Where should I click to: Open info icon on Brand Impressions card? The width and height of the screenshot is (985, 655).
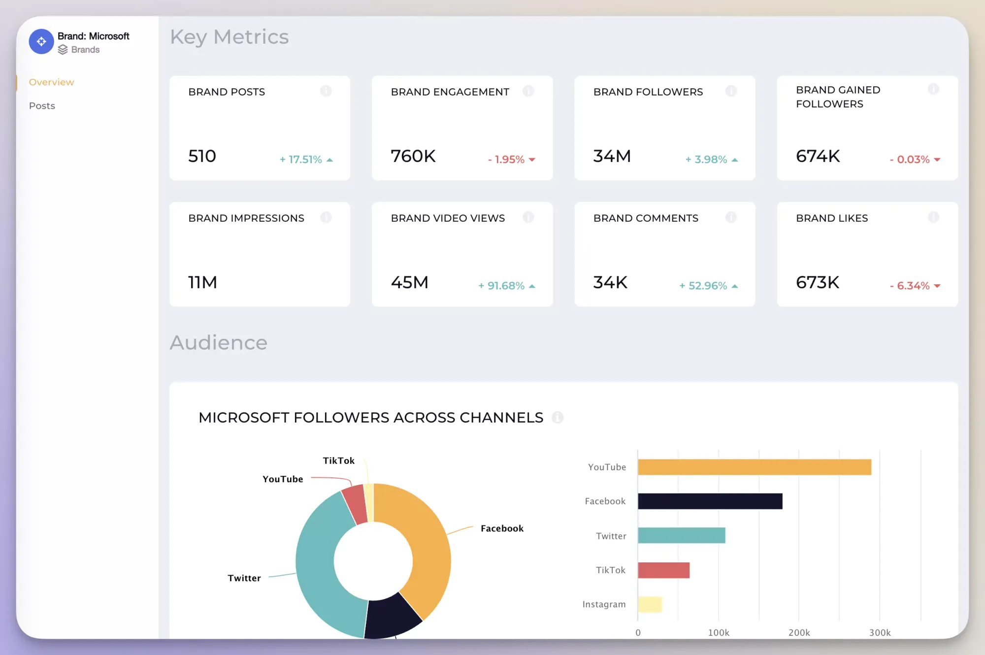(x=326, y=217)
